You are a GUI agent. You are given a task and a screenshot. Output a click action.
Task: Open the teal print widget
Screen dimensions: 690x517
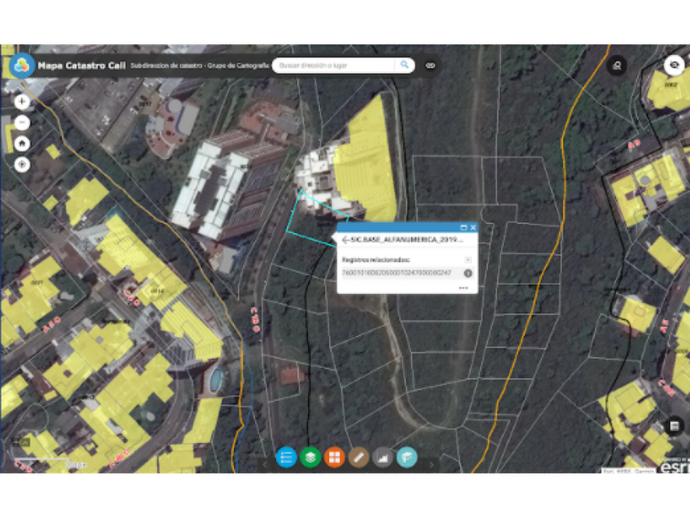point(407,457)
